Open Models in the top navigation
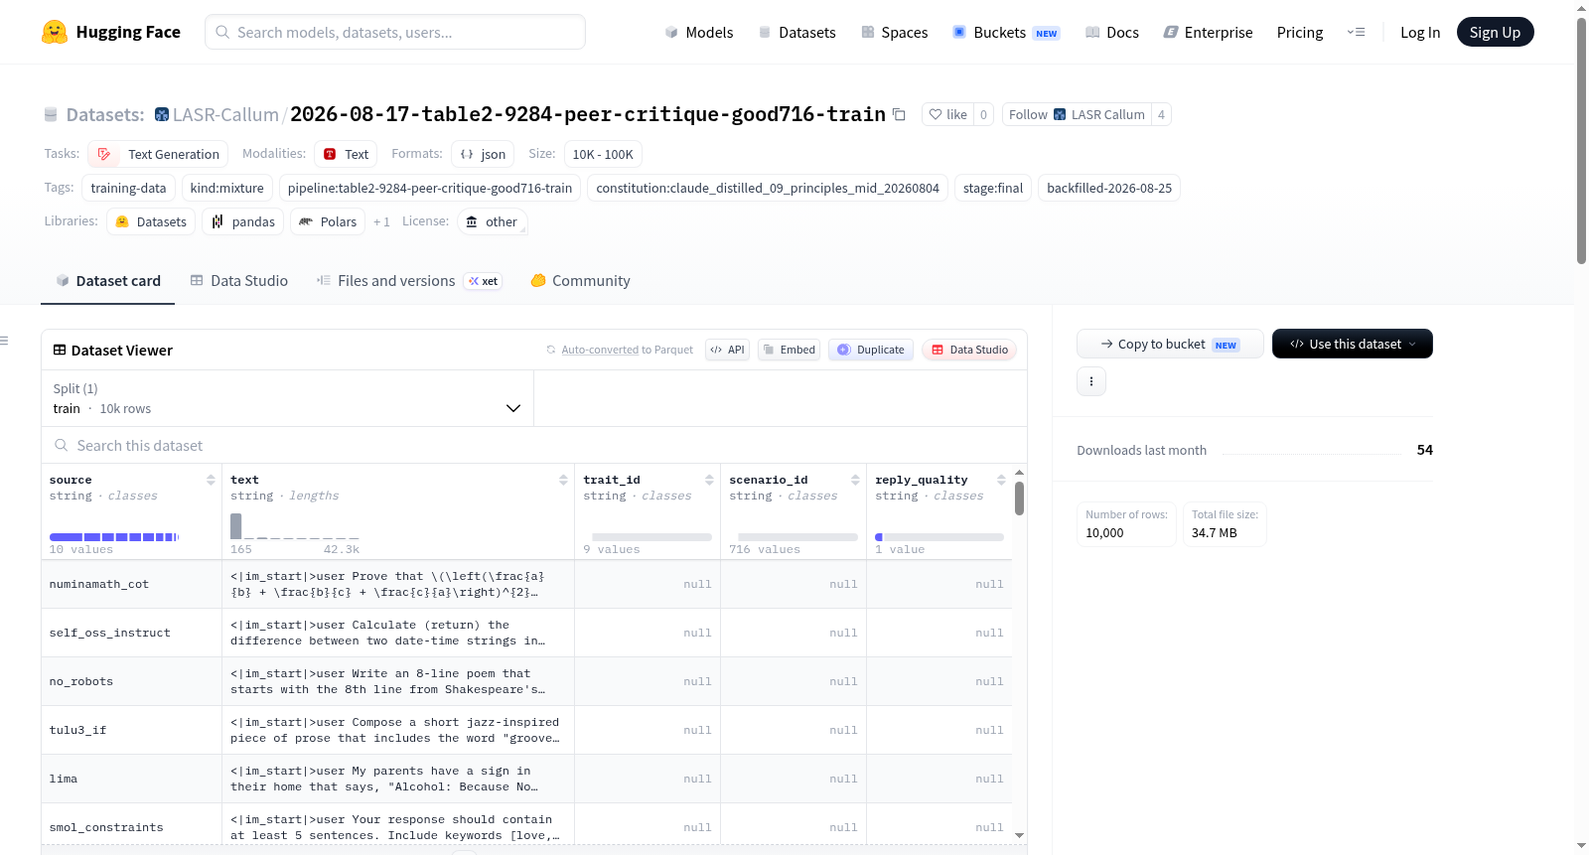The height and width of the screenshot is (855, 1589). (x=699, y=32)
